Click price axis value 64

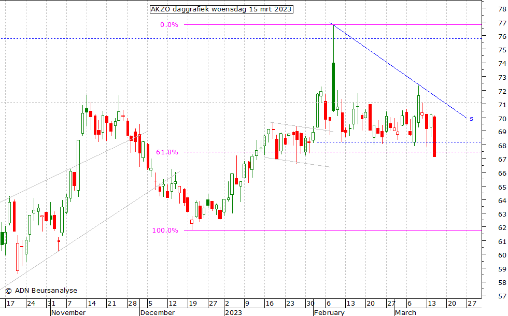coord(502,200)
